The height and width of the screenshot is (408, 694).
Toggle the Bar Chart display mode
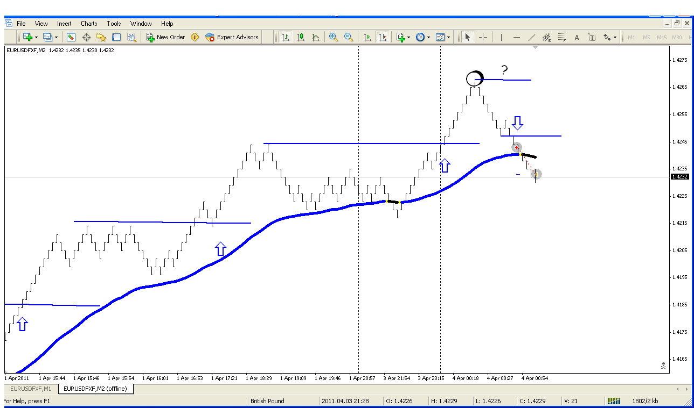[286, 37]
